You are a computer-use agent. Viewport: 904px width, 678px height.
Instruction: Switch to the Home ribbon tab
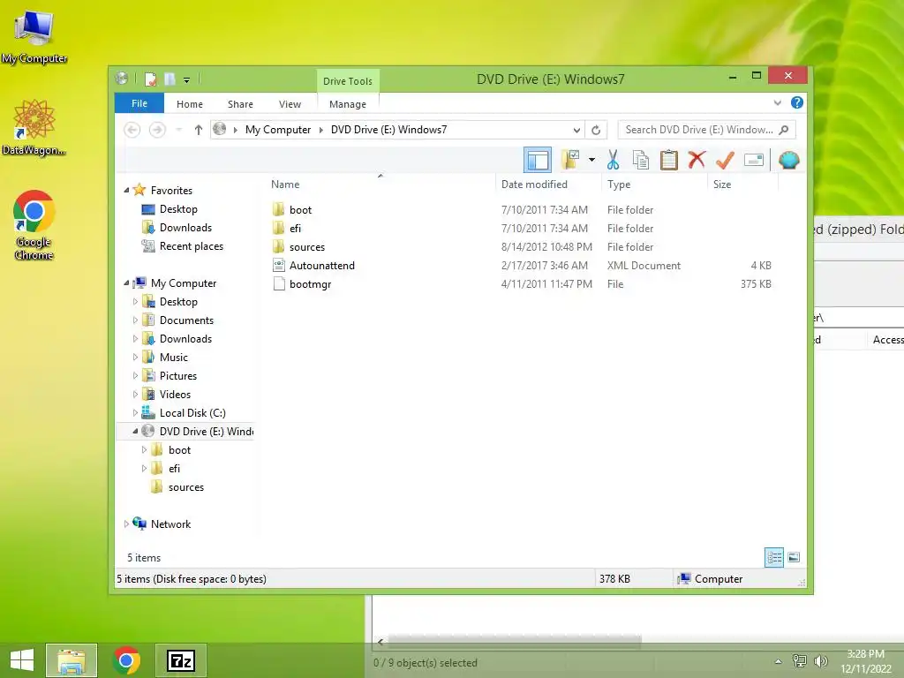(190, 104)
